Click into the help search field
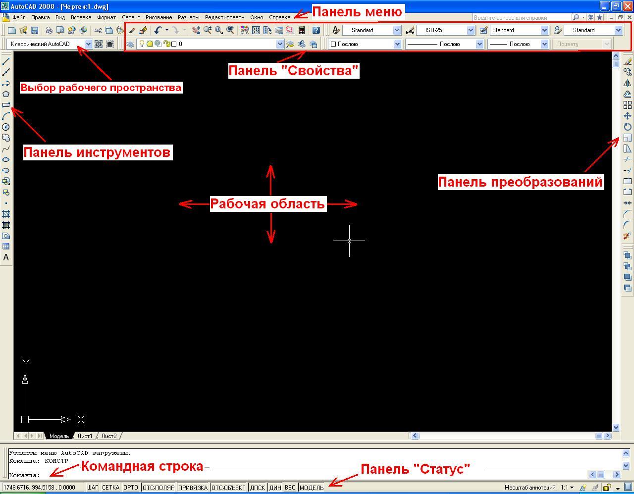Image resolution: width=634 pixels, height=494 pixels. click(522, 17)
